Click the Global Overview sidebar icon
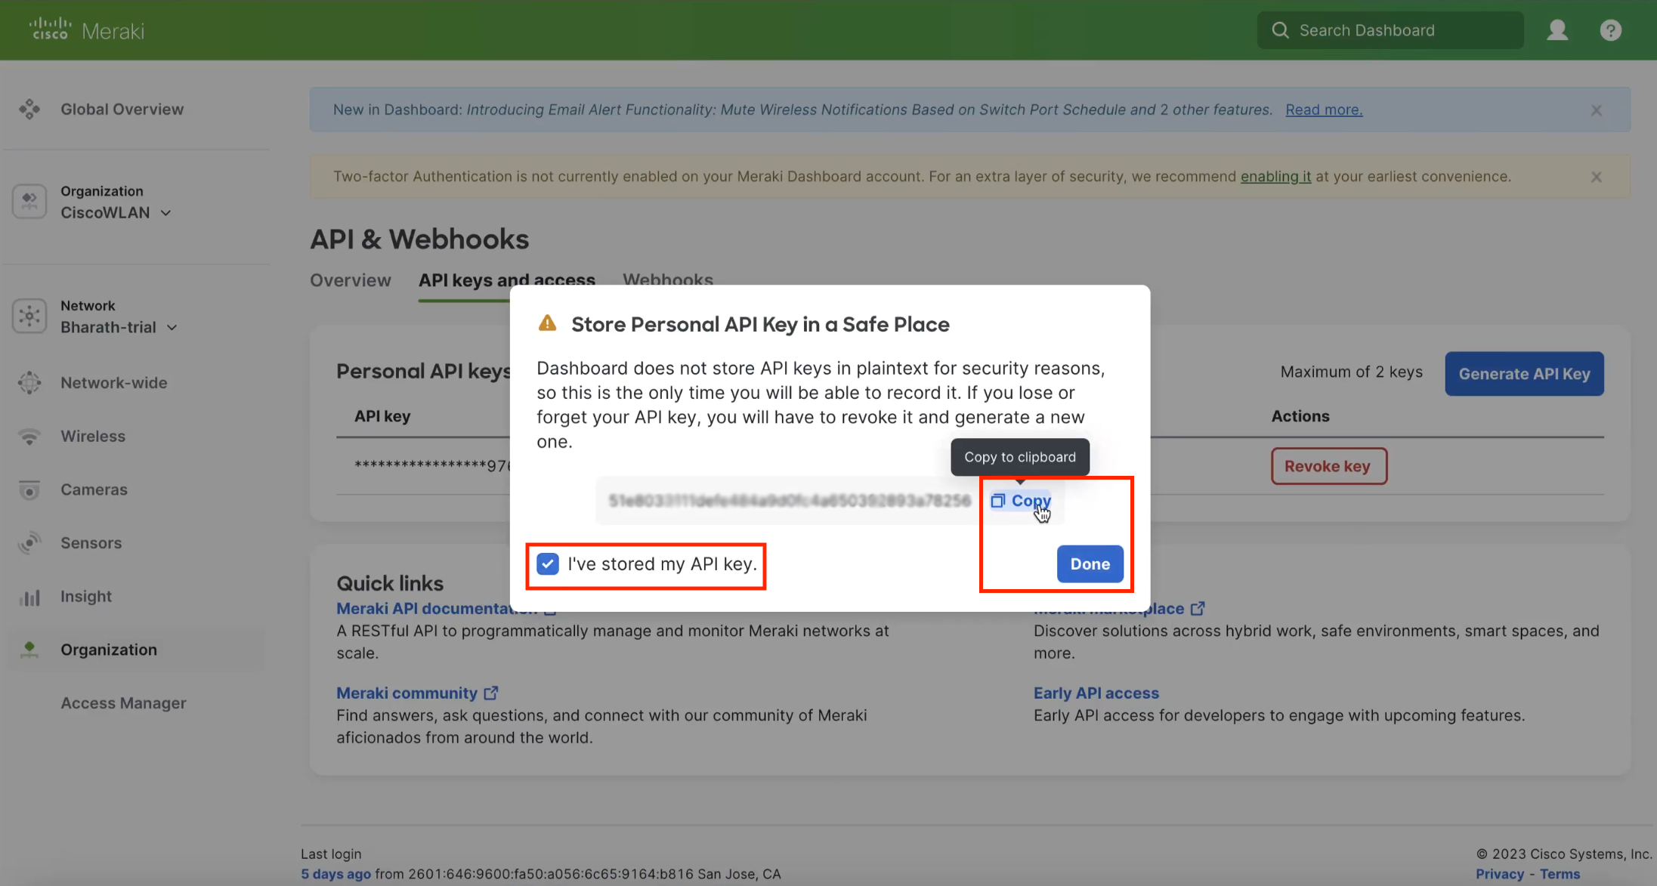The height and width of the screenshot is (886, 1657). coord(29,110)
